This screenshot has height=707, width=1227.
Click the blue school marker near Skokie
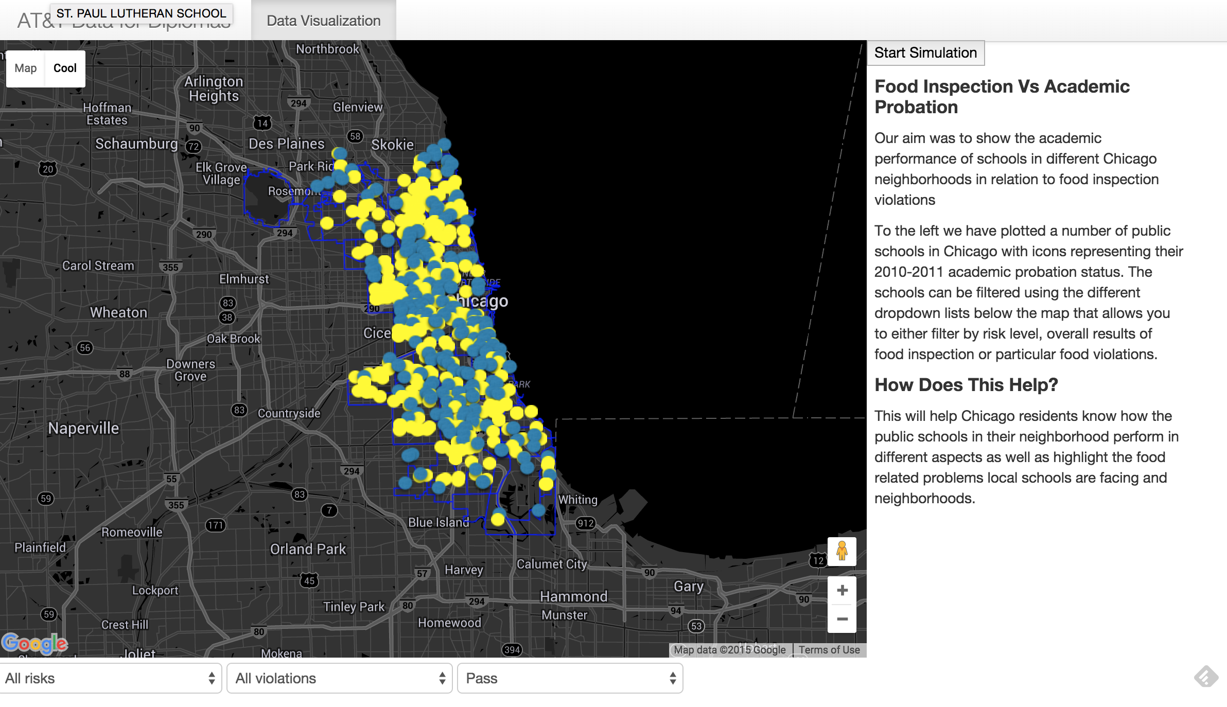pos(444,145)
